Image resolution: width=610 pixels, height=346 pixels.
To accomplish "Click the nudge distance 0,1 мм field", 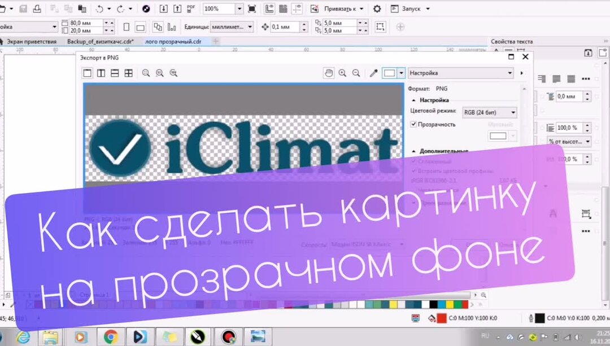I will pyautogui.click(x=285, y=27).
